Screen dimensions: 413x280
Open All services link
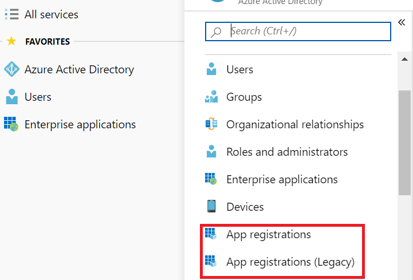click(x=52, y=14)
